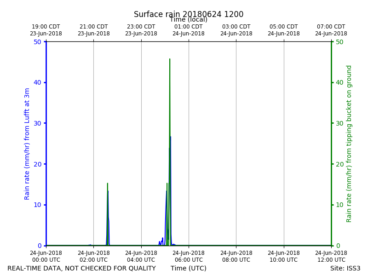This screenshot has width=368, height=276.
Task: Click the green 30 tick on right axis
Action: click(x=339, y=123)
